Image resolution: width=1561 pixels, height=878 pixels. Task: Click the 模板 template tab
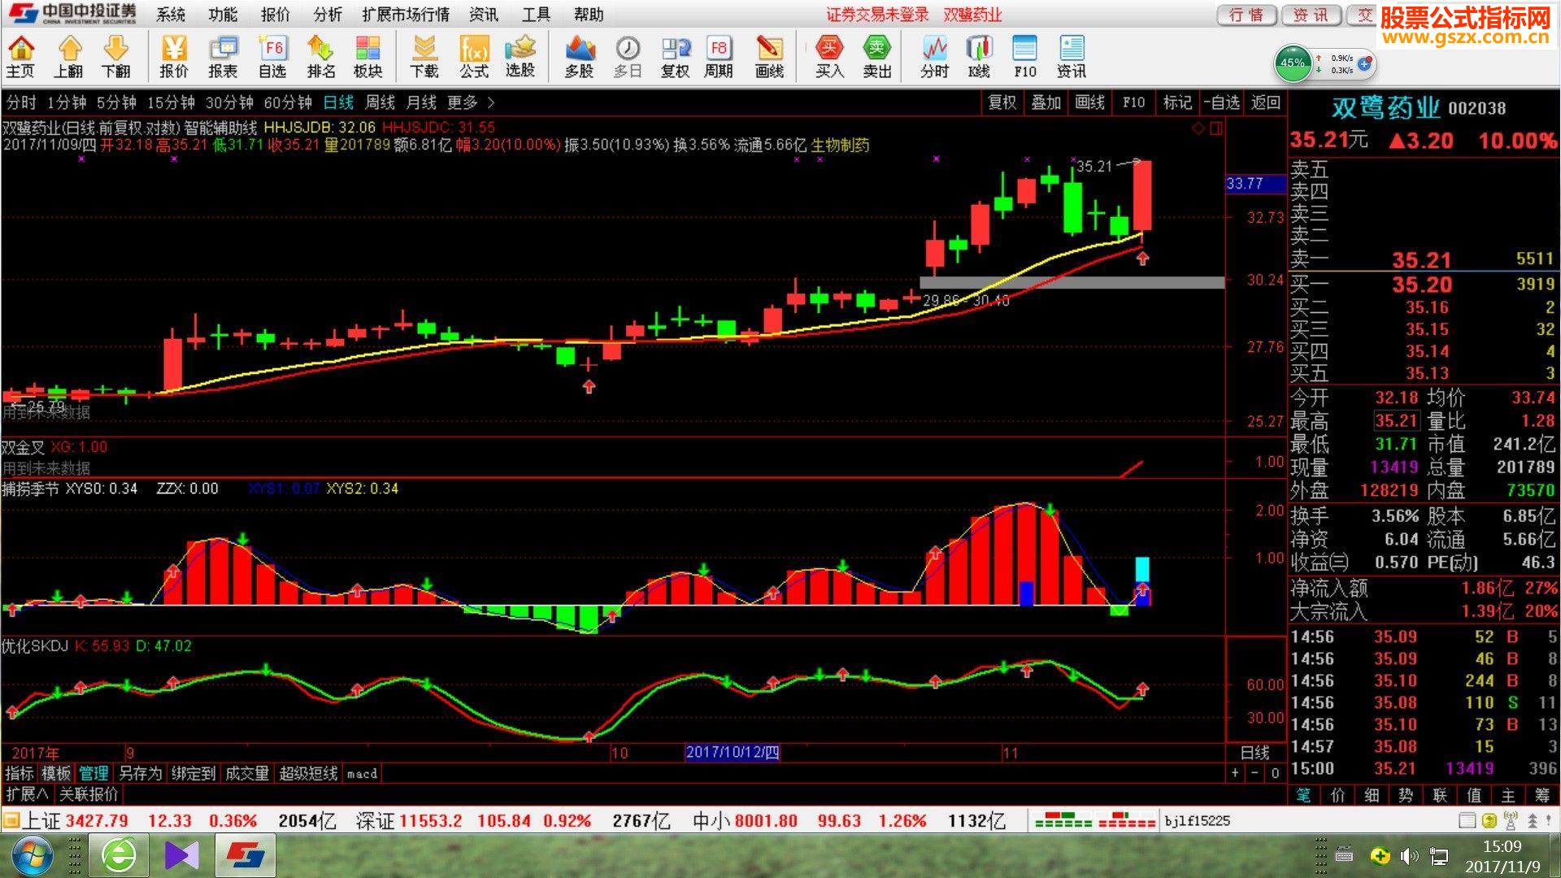point(56,773)
